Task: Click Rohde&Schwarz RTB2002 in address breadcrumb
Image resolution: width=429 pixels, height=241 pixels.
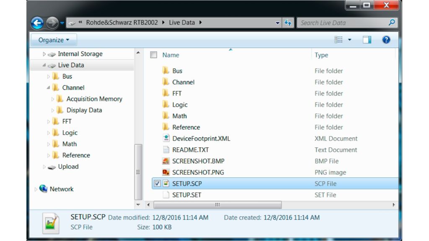Action: (x=121, y=23)
